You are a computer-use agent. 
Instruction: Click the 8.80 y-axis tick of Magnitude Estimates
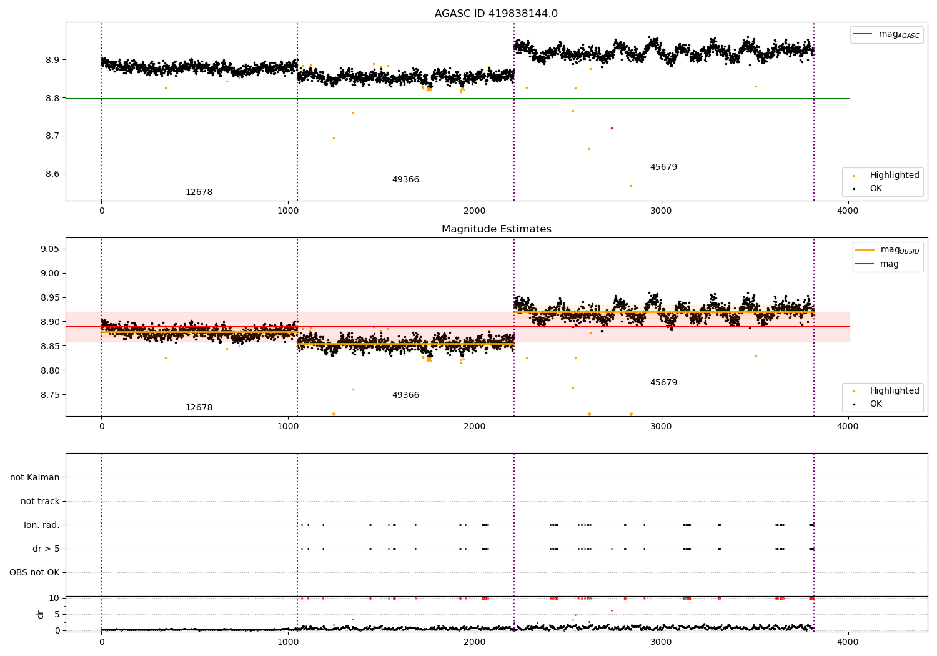[x=51, y=371]
